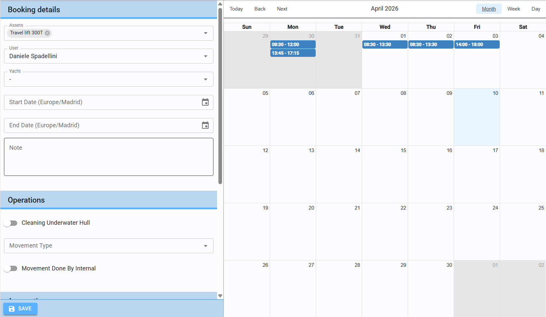Switch calendar to Day view
Viewport: 546px width, 317px height.
point(535,9)
